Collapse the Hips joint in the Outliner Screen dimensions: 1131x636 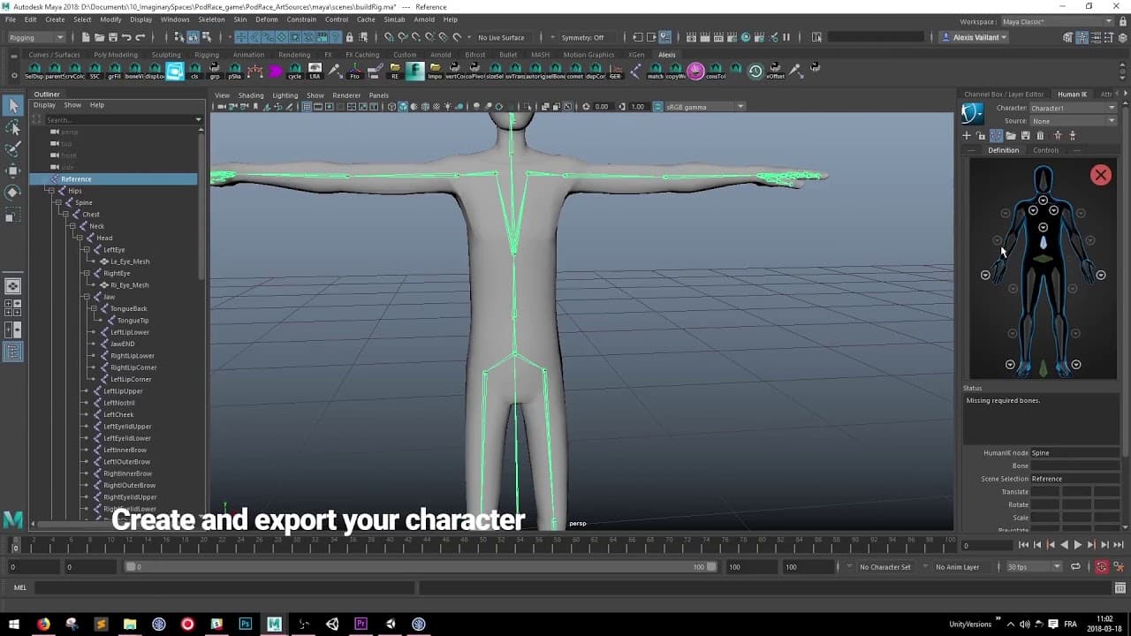point(50,191)
